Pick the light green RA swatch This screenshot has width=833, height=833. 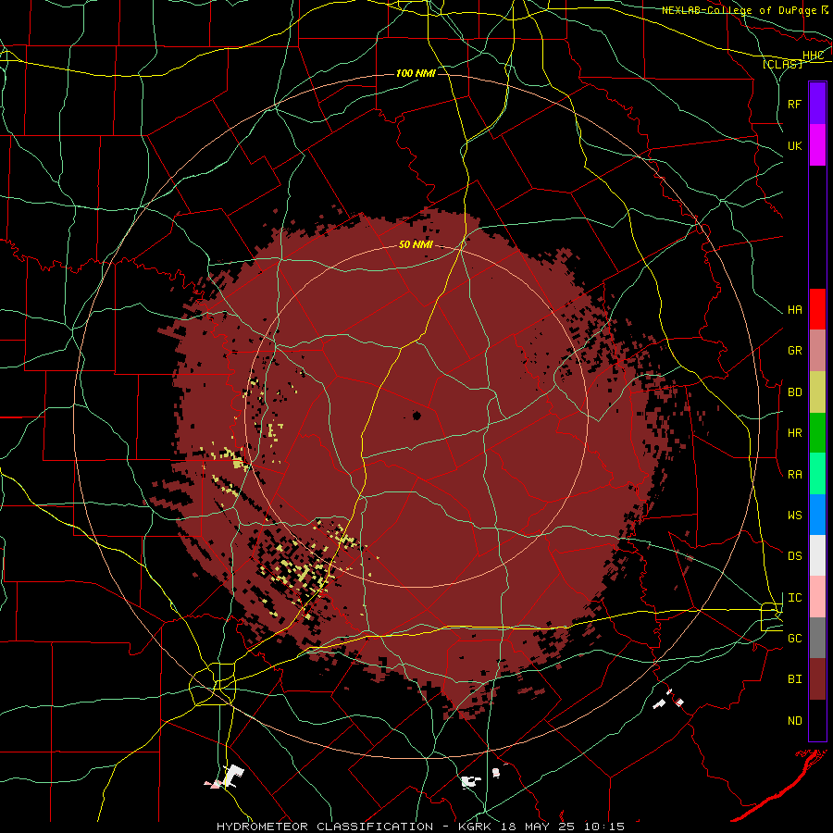pos(817,474)
